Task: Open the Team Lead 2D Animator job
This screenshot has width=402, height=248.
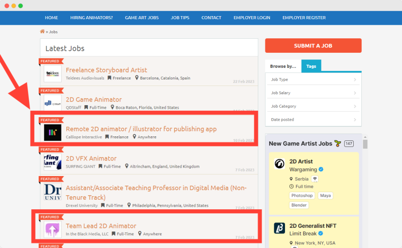Action: tap(101, 226)
